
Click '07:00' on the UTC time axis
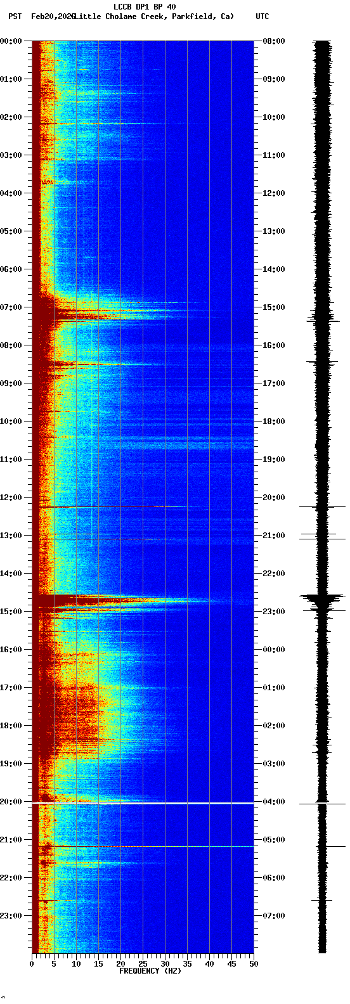coord(274,916)
